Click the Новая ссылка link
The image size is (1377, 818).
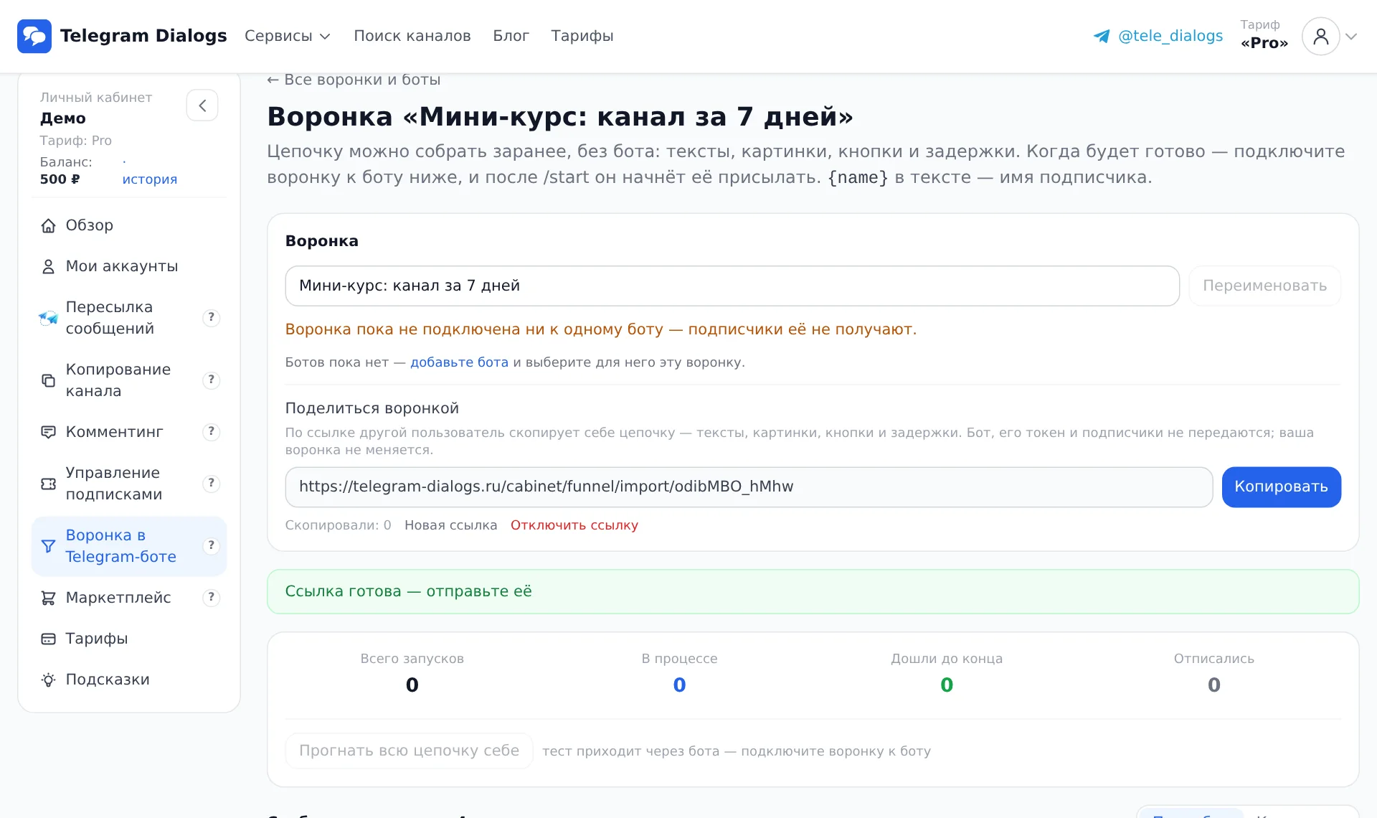450,525
